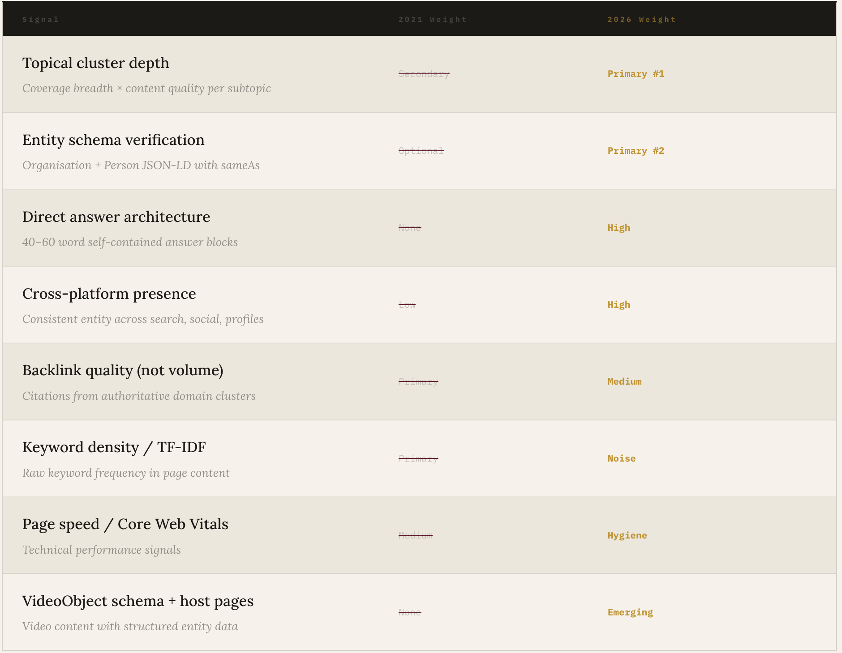Click Entity schema verification heading

[113, 140]
